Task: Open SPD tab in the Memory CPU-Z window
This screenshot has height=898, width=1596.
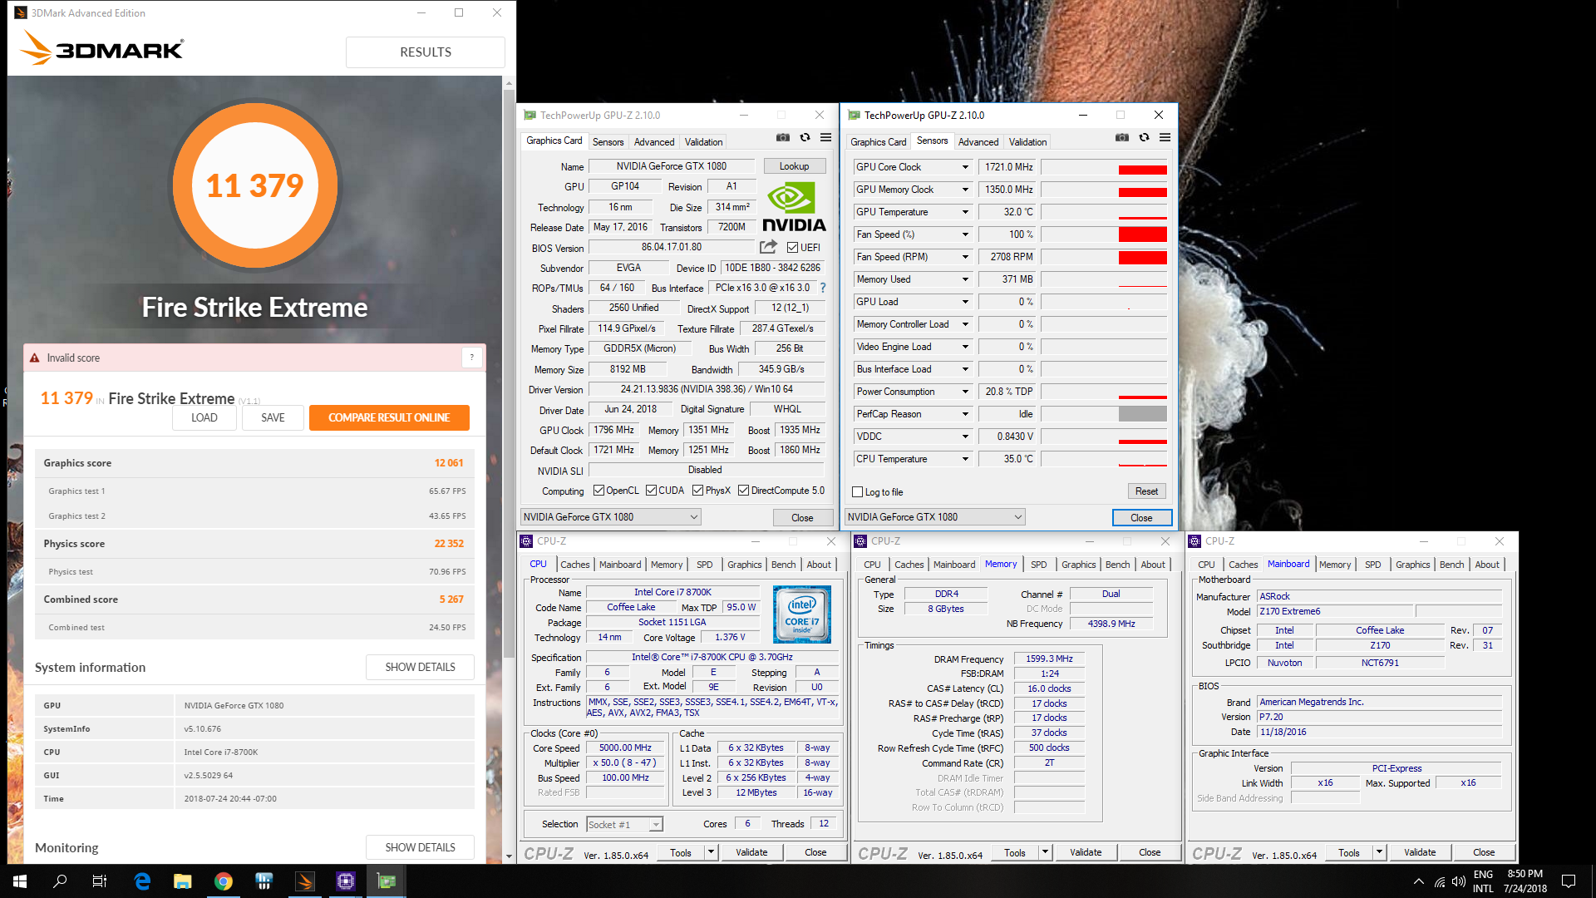Action: pyautogui.click(x=1038, y=565)
